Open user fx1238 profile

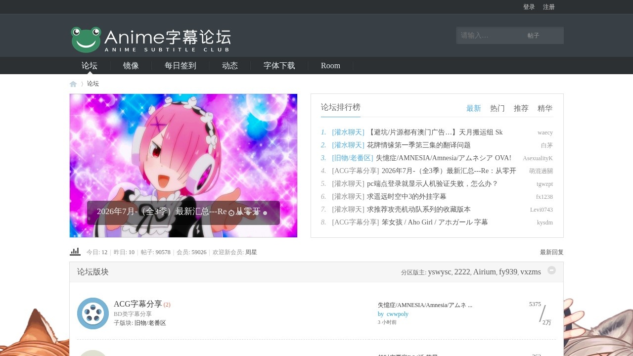[544, 197]
